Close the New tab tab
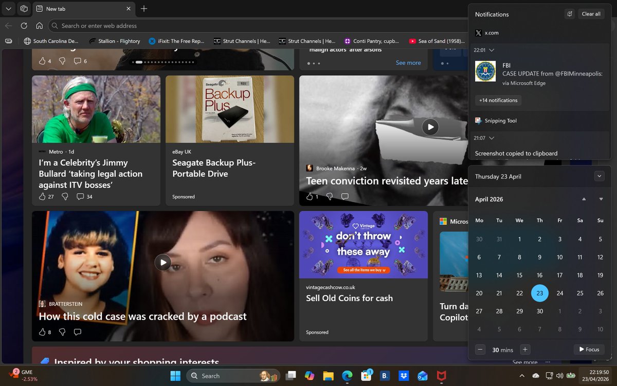Screen dimensions: 617x386 pos(128,9)
